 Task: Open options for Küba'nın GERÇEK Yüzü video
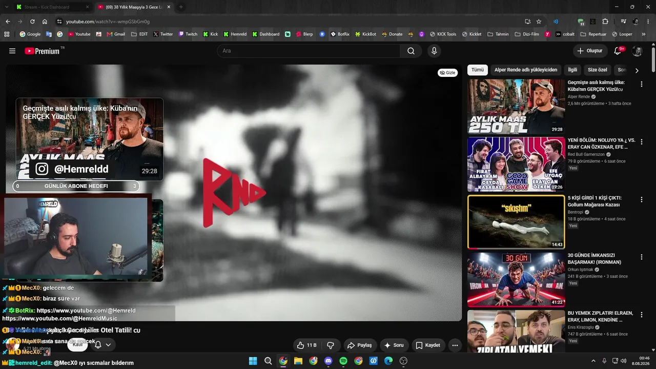pos(641,84)
